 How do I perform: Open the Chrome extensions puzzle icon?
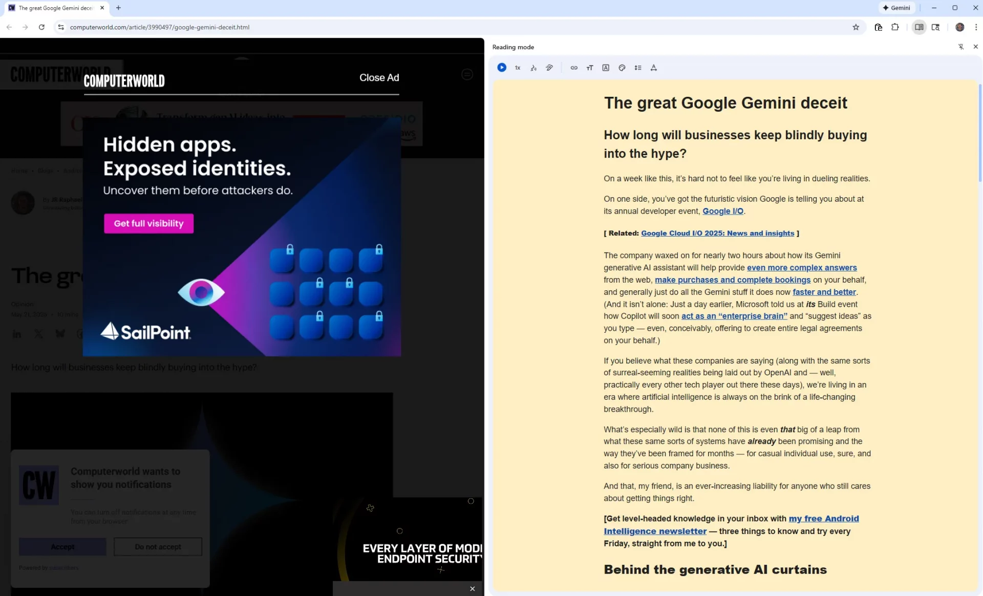[x=895, y=27]
